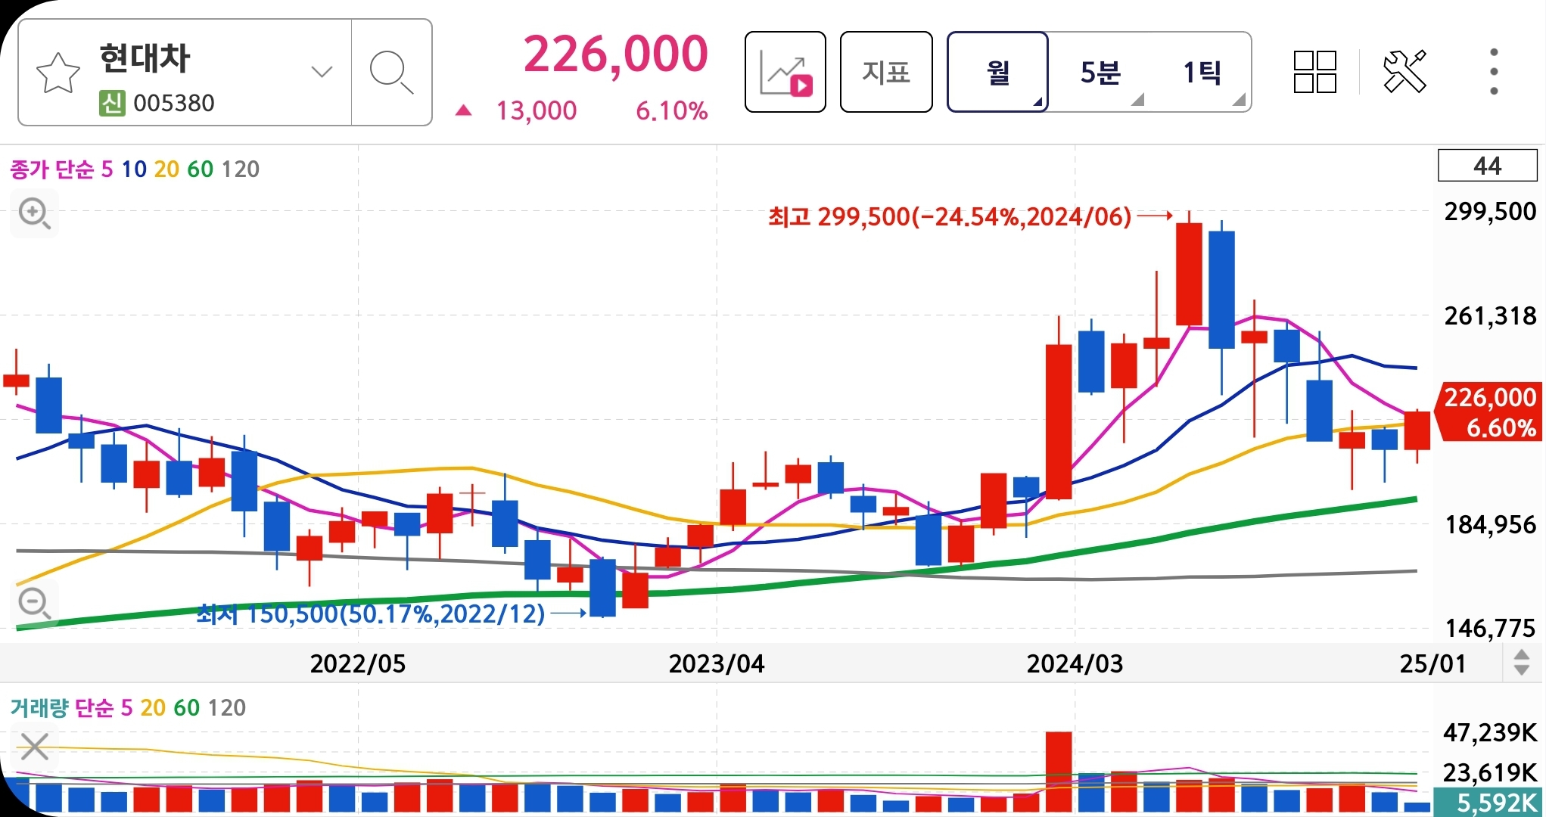This screenshot has width=1546, height=817.
Task: Click the 6.10% change rate in header
Action: coord(671,111)
